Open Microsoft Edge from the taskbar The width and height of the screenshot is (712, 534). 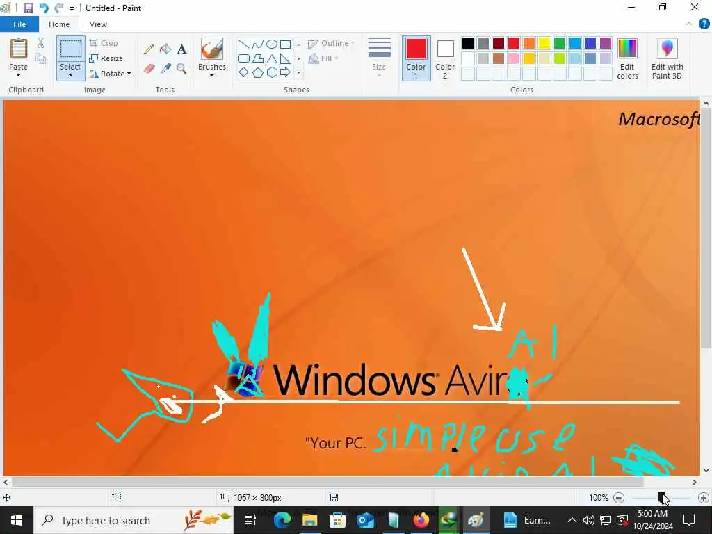click(282, 520)
